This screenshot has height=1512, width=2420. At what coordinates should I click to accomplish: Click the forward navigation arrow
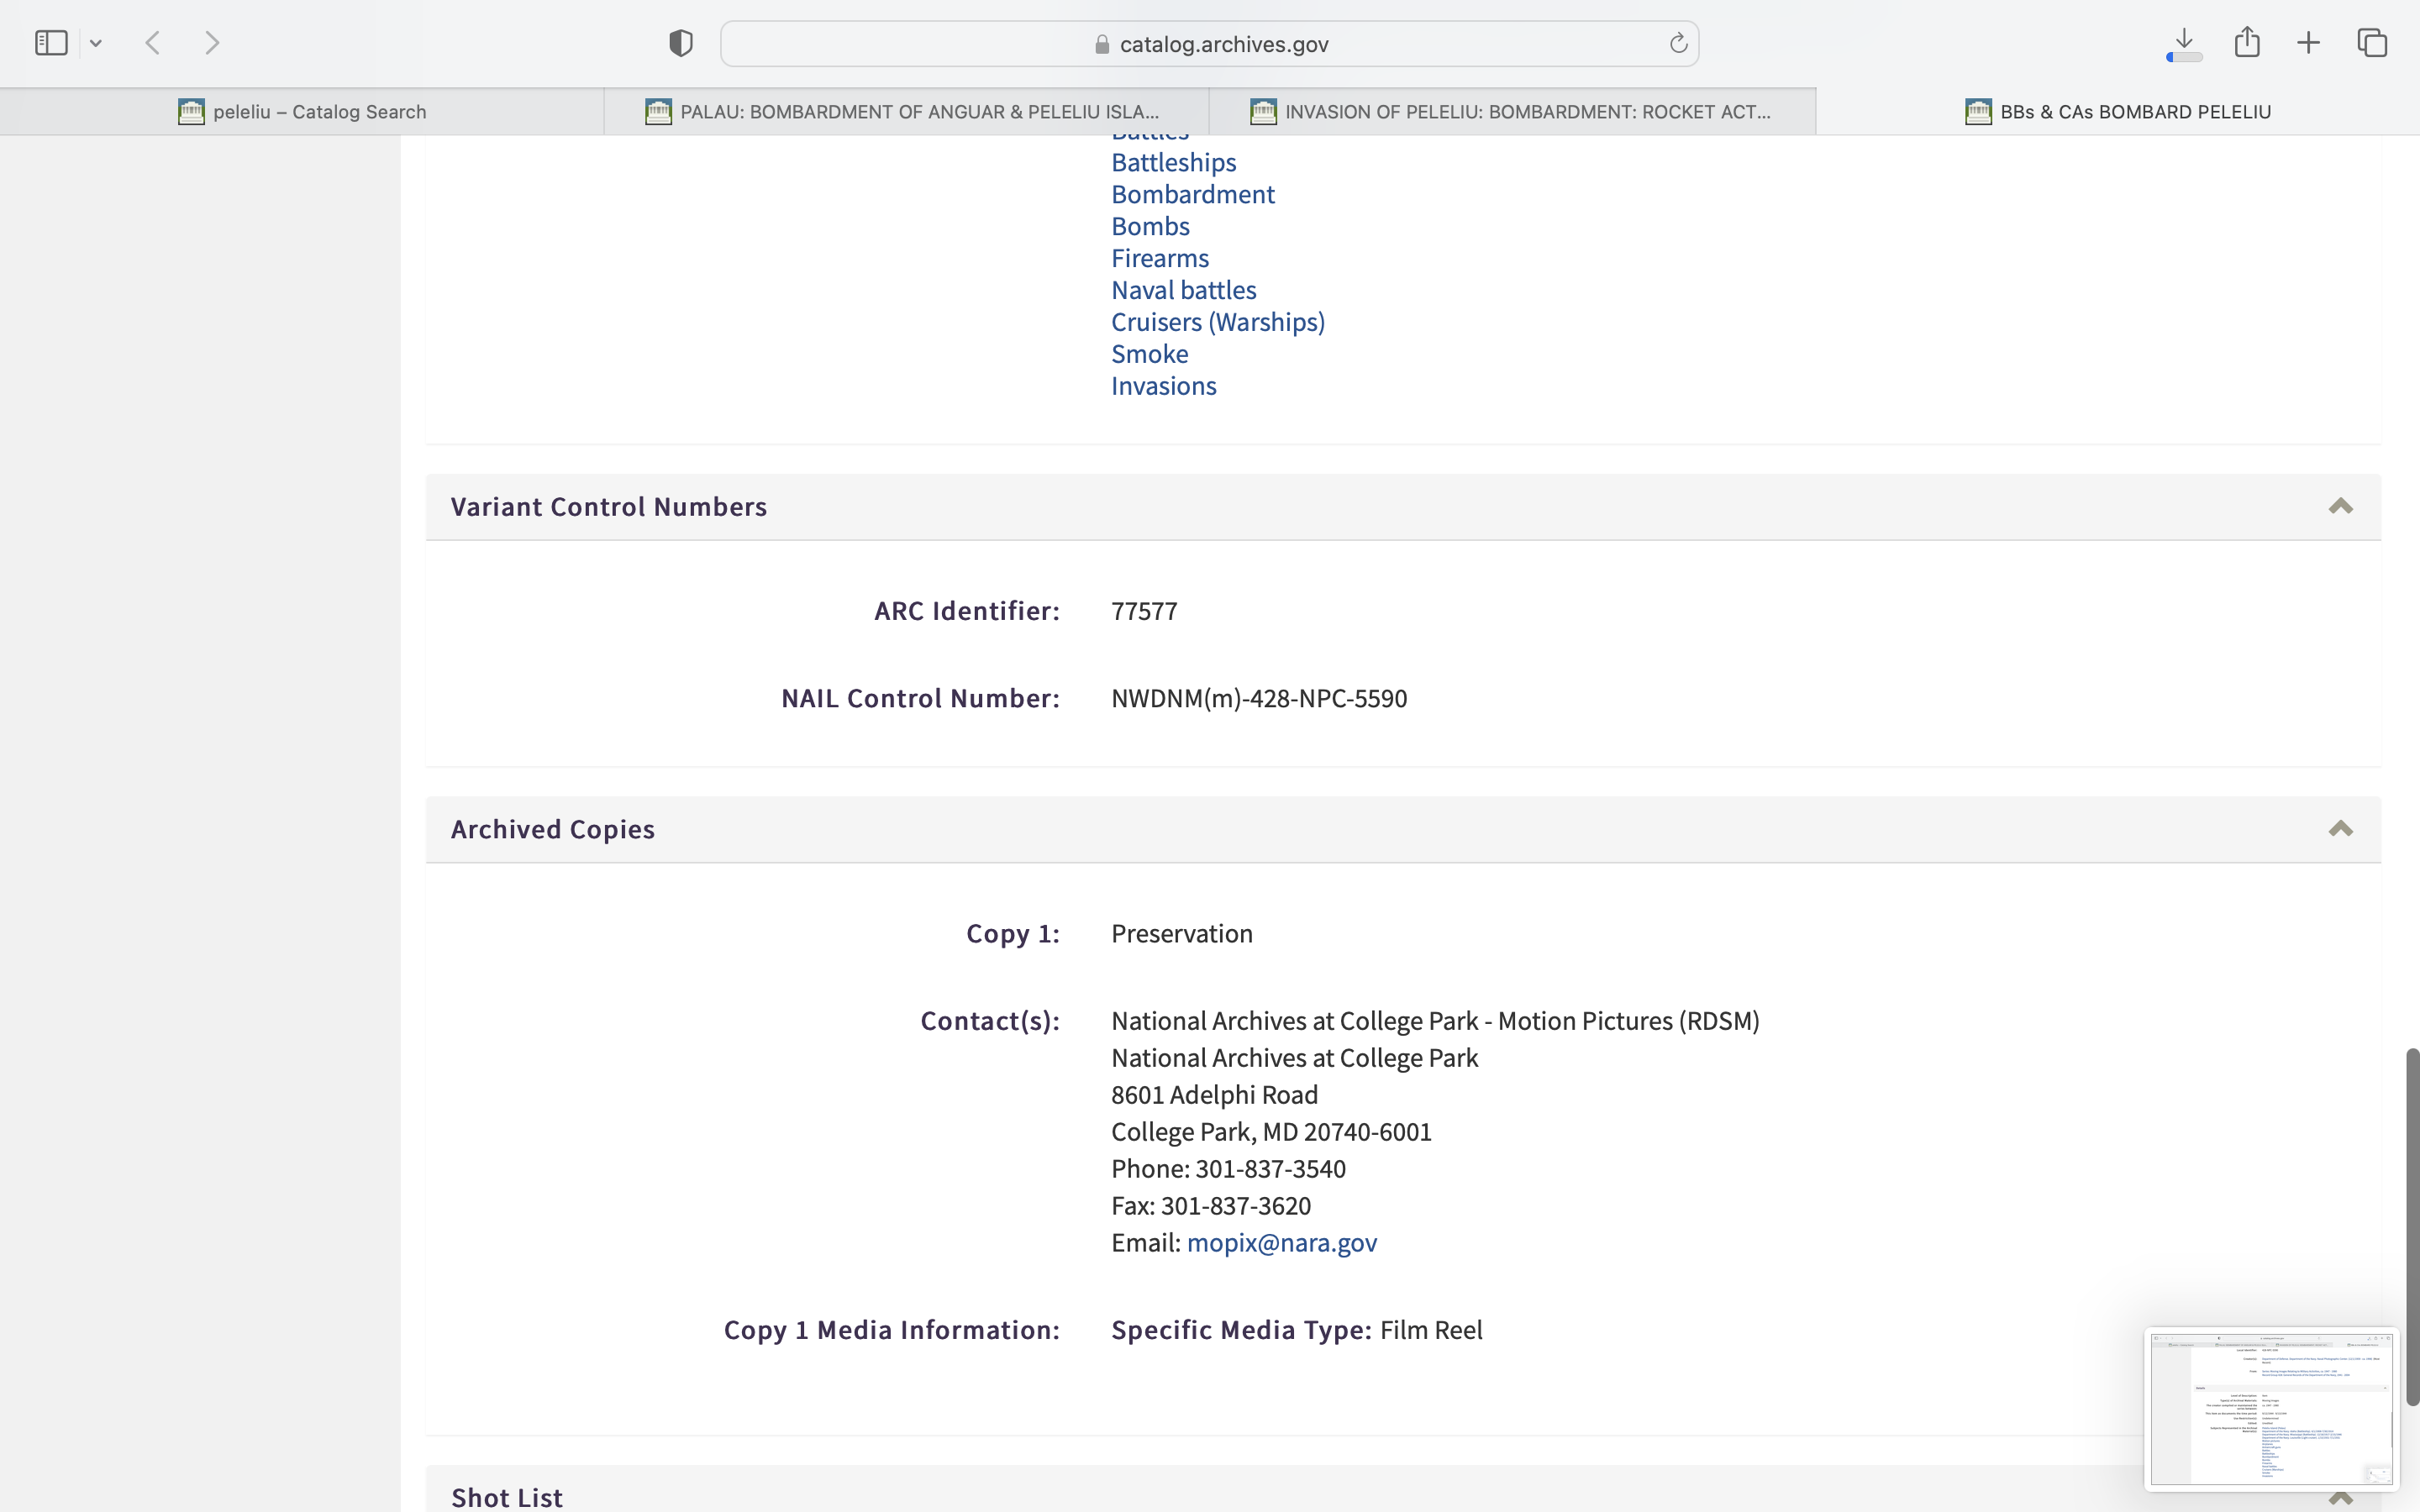[212, 43]
